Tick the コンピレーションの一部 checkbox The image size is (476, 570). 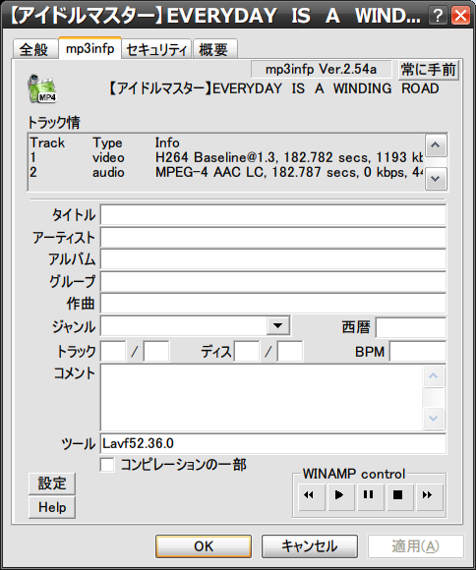[x=107, y=465]
